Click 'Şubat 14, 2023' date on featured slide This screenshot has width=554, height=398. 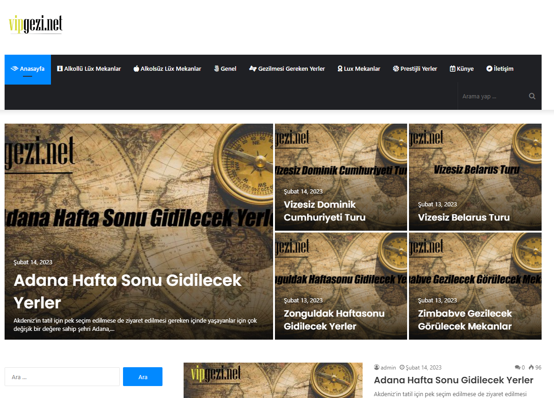tap(33, 262)
